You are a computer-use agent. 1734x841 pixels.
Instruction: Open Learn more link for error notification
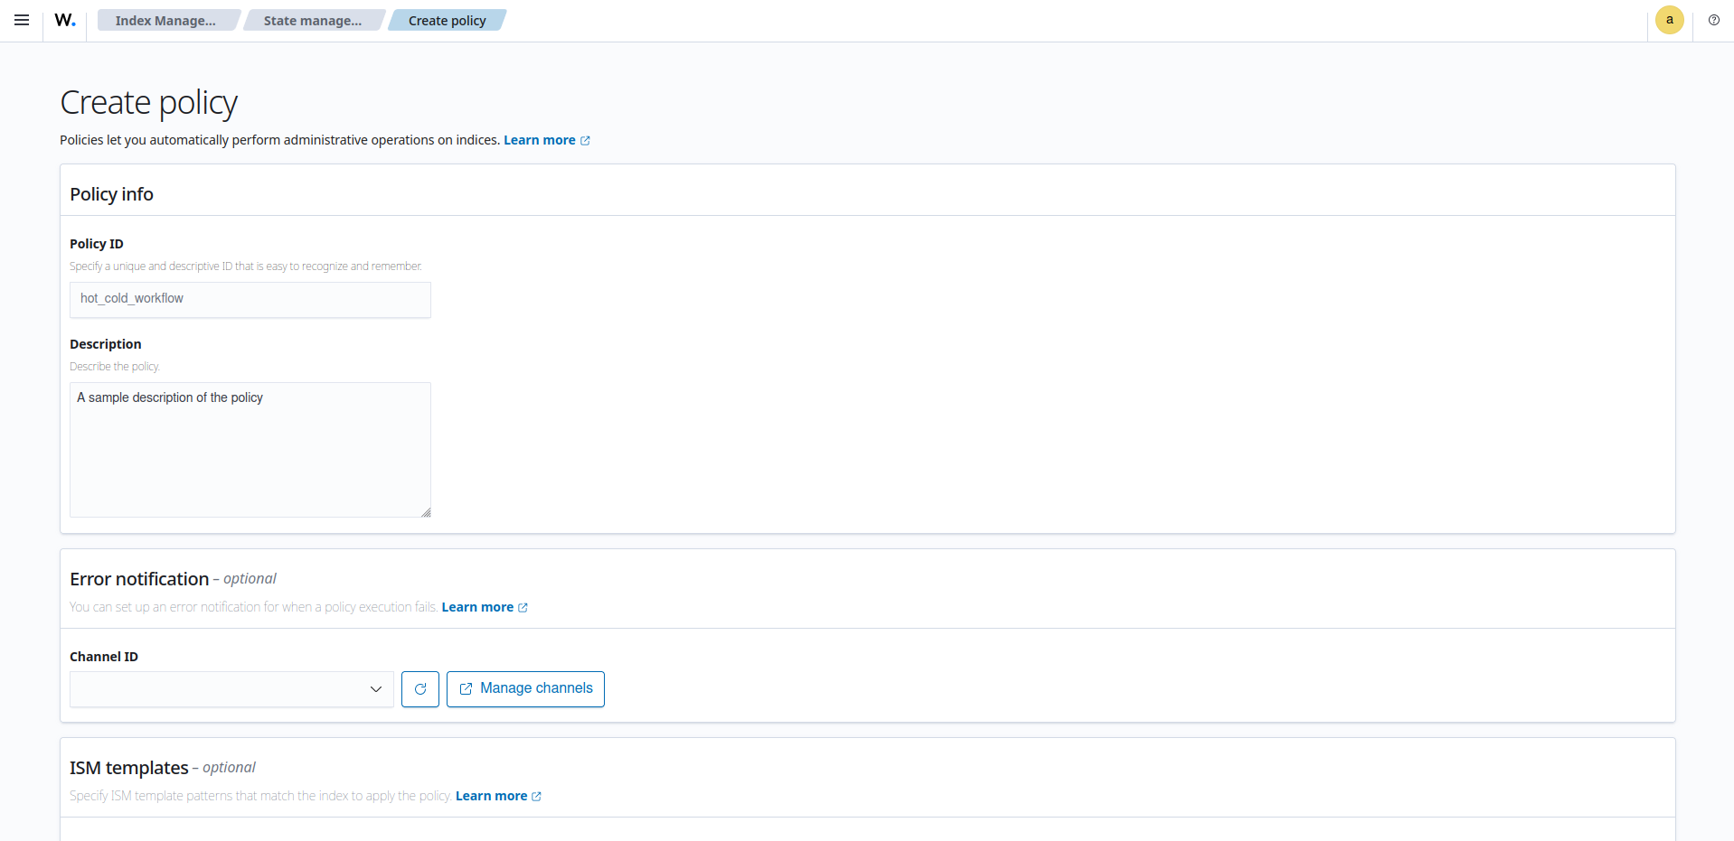(477, 607)
